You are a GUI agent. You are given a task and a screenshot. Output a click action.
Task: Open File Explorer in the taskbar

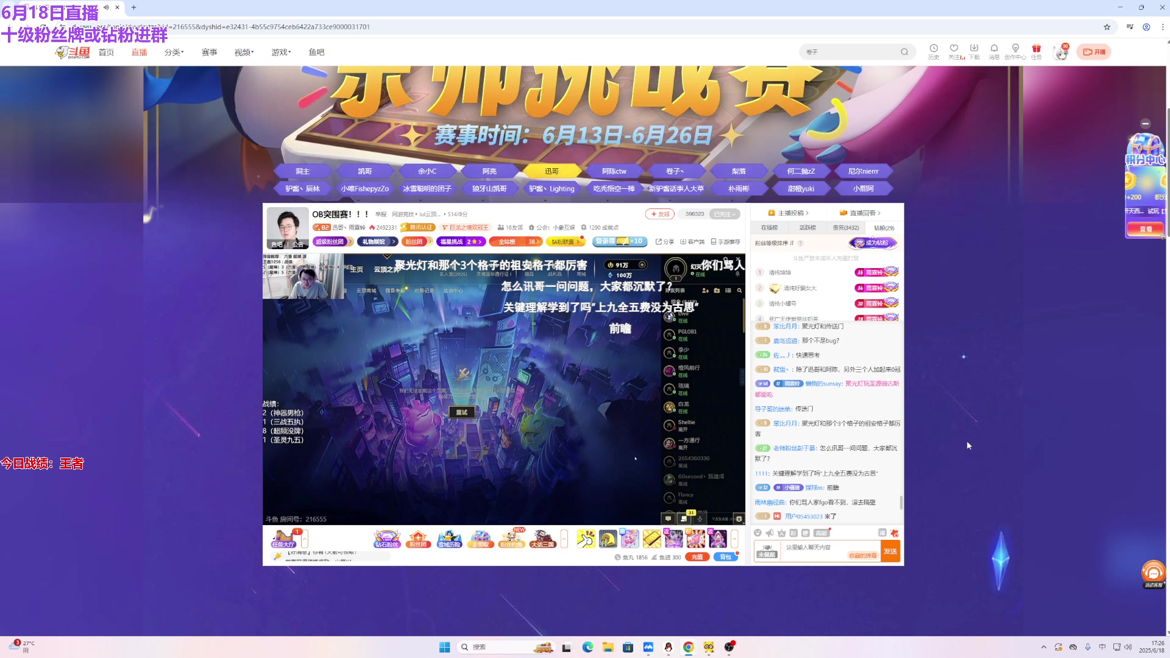pos(608,647)
